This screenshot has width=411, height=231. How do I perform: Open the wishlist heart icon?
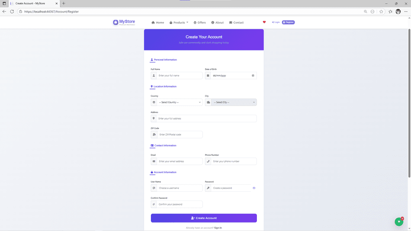[x=264, y=22]
